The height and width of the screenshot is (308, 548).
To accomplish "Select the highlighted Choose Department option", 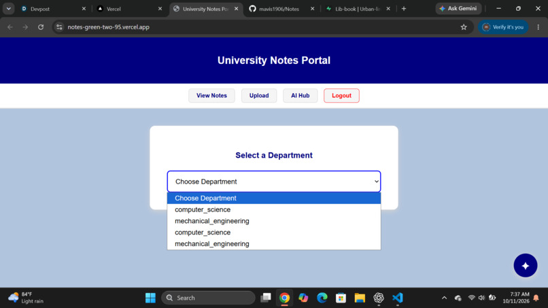I will (274, 199).
